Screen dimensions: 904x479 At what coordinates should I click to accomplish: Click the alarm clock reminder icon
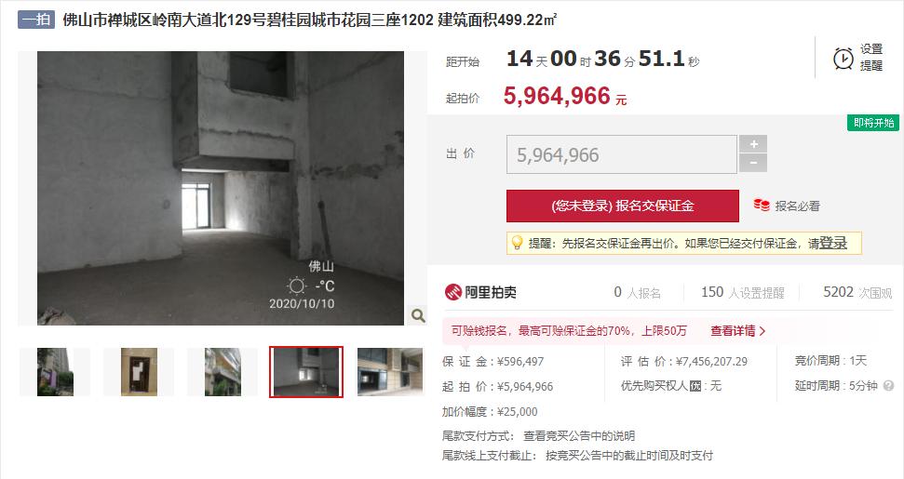pyautogui.click(x=843, y=59)
